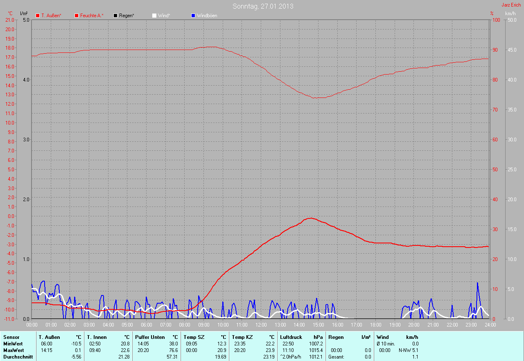Select the Sensor header in data table
The height and width of the screenshot is (361, 524).
point(11,337)
